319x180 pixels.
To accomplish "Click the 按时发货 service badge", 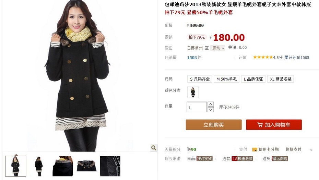I will pyautogui.click(x=204, y=158).
